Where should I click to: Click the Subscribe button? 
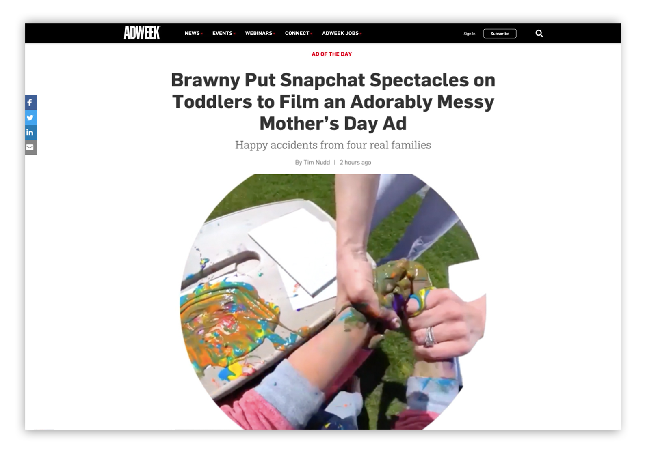tap(500, 34)
